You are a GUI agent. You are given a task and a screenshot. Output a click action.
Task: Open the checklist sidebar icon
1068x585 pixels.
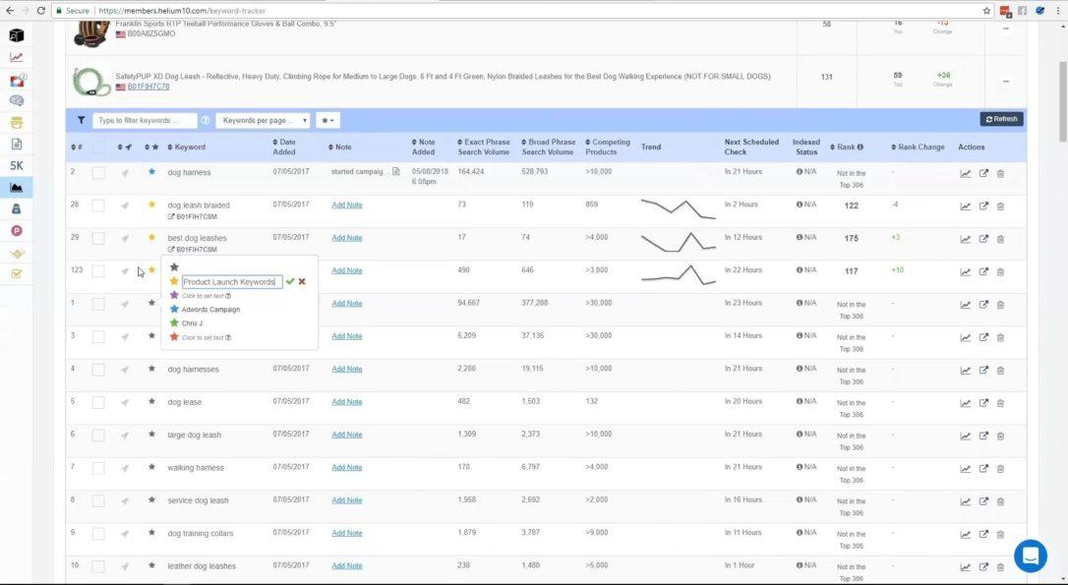point(17,273)
